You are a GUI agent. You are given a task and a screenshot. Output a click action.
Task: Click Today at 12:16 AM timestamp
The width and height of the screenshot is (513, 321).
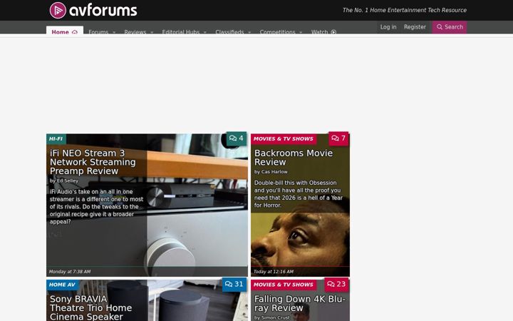click(273, 272)
